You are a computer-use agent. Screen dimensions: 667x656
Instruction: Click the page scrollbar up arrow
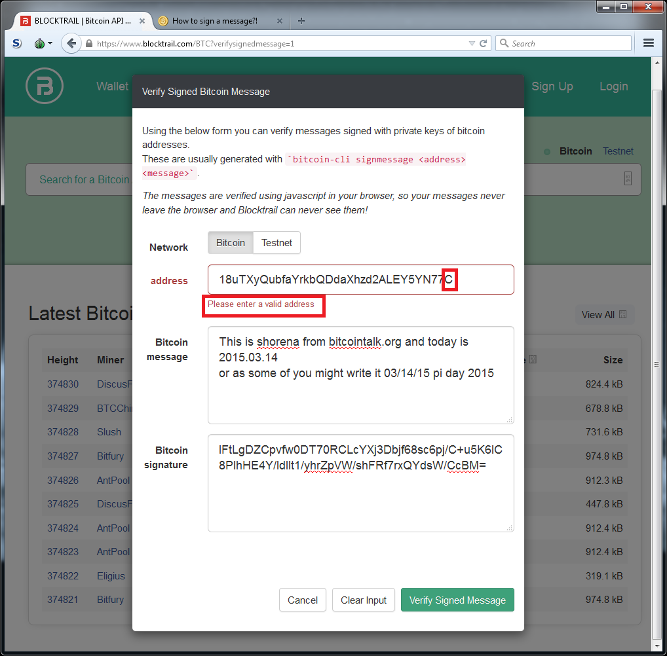point(657,62)
